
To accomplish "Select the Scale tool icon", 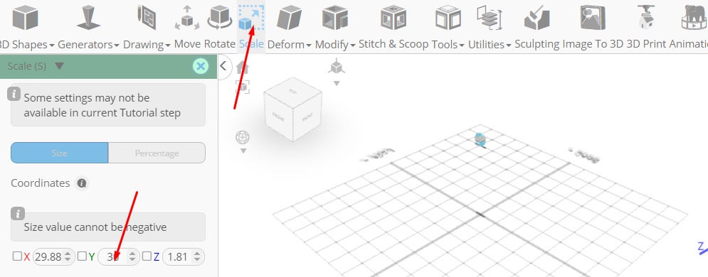I will 251,18.
